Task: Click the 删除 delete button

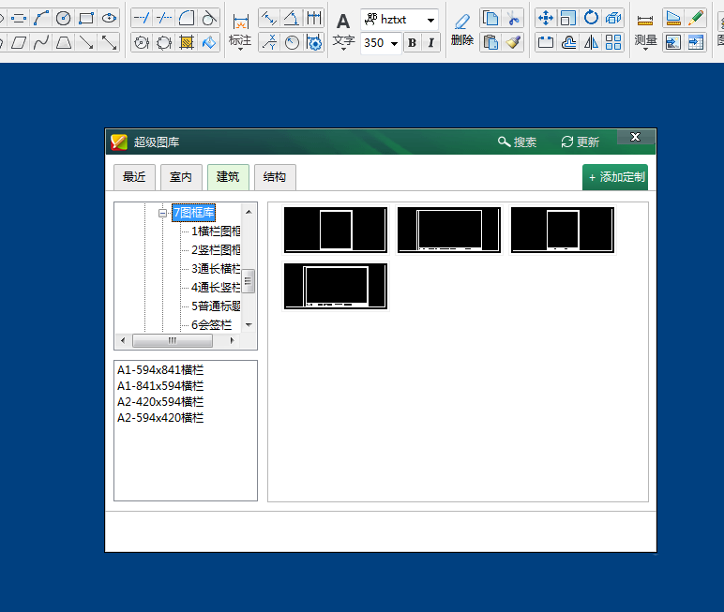Action: coord(462,31)
